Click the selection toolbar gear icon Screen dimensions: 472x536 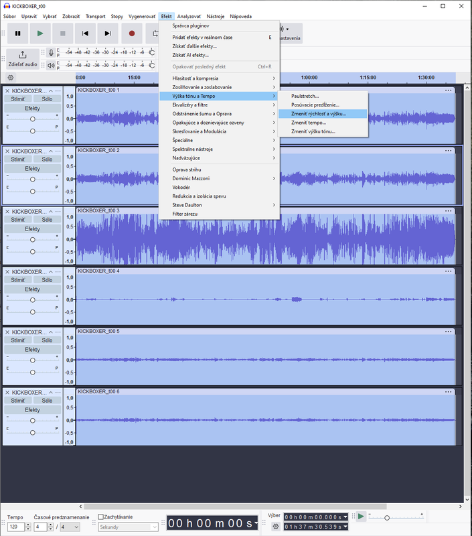276,527
